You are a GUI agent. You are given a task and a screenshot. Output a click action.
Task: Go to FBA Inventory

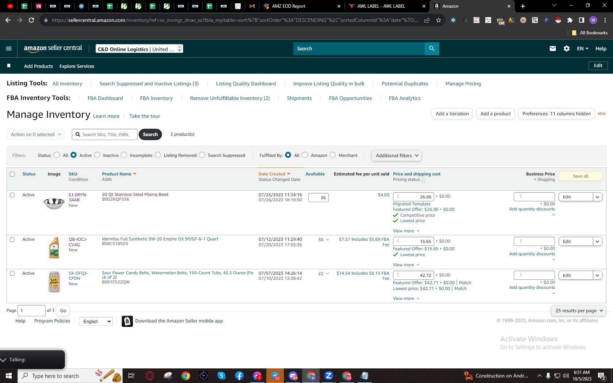157,98
